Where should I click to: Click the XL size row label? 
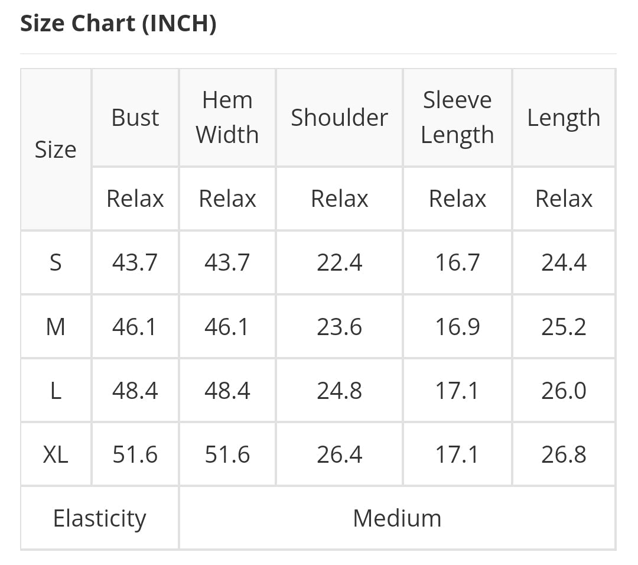coord(56,454)
